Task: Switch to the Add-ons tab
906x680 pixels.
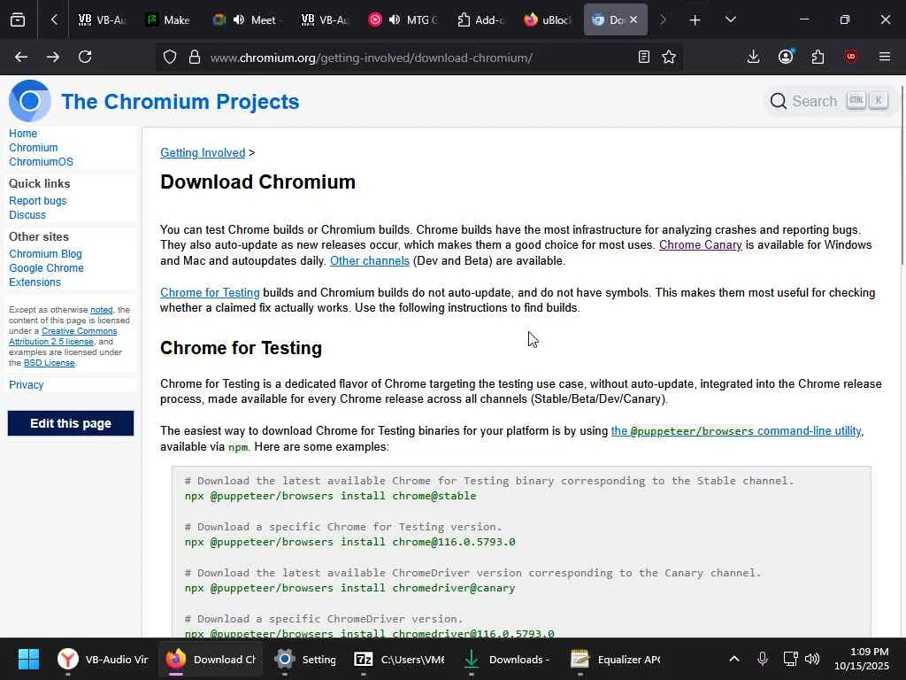Action: (x=480, y=19)
